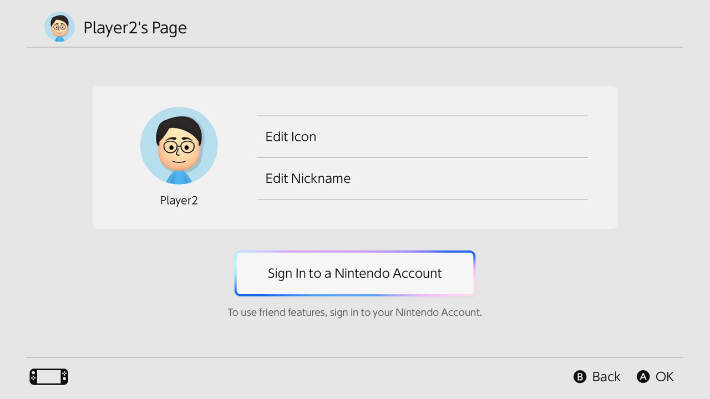Click the small Mii avatar in header
Viewport: 710px width, 399px height.
tap(59, 27)
